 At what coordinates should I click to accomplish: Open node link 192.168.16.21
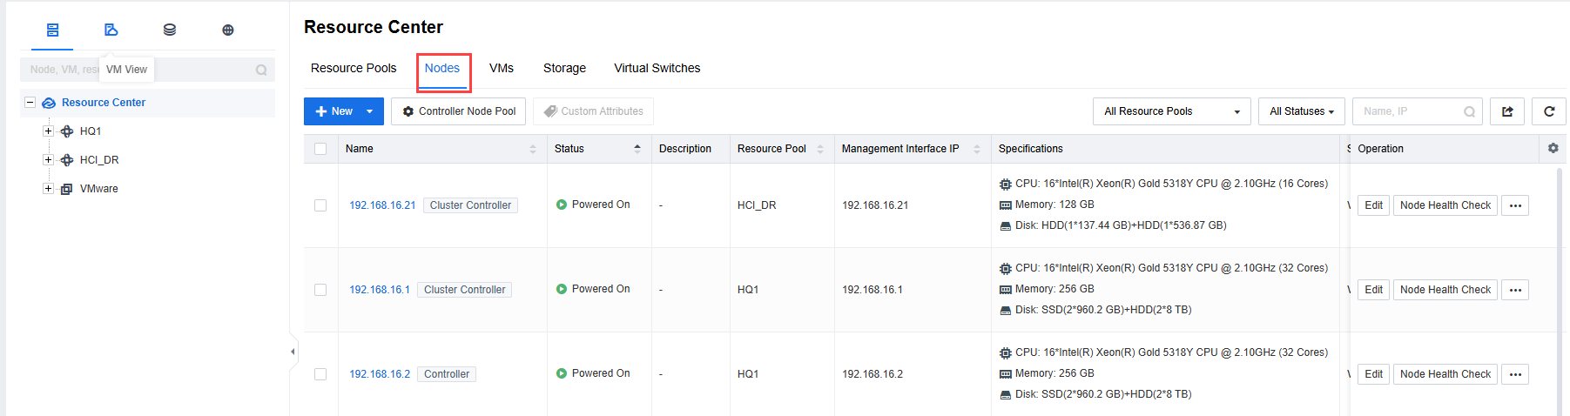coord(382,205)
